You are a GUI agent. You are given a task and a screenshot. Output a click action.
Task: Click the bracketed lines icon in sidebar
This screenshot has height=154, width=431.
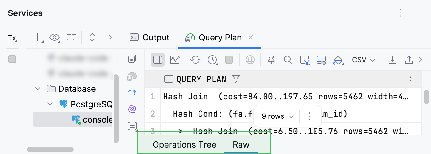132,126
